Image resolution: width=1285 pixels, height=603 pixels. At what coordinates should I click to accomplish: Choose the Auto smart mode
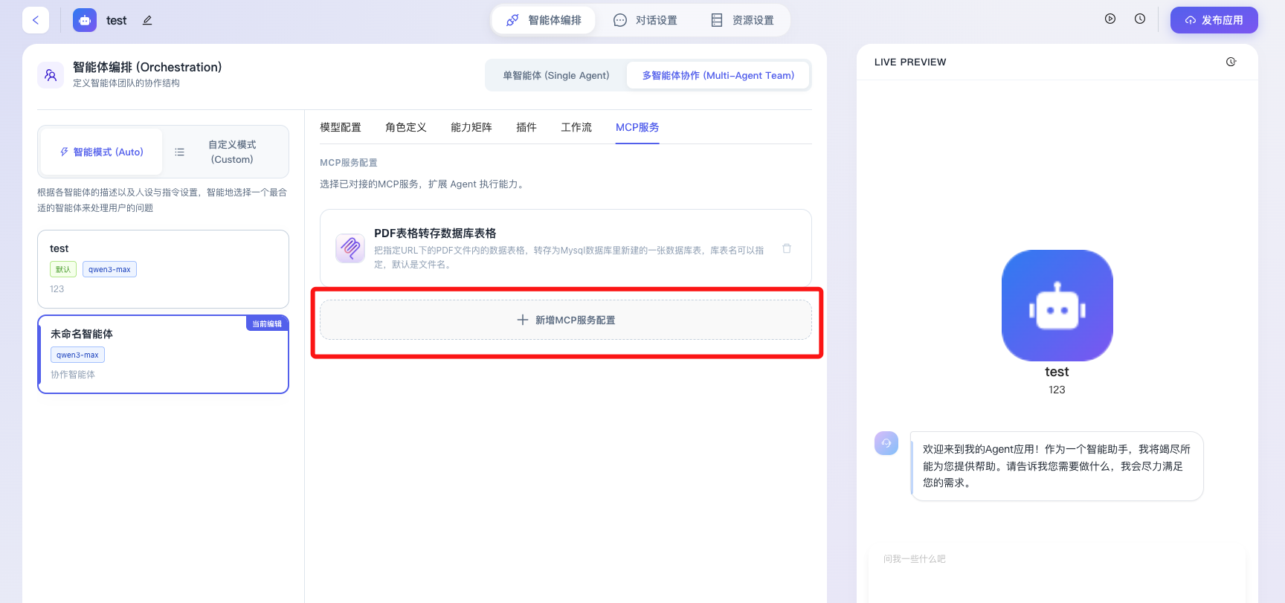click(102, 152)
